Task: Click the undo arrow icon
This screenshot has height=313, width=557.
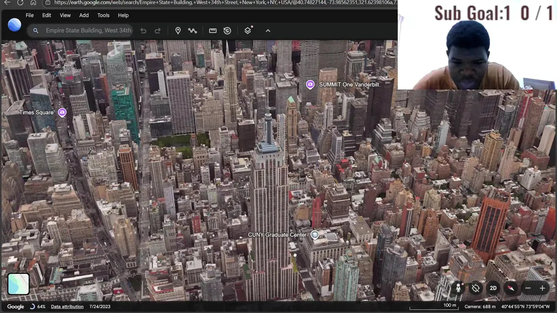Action: (x=143, y=30)
